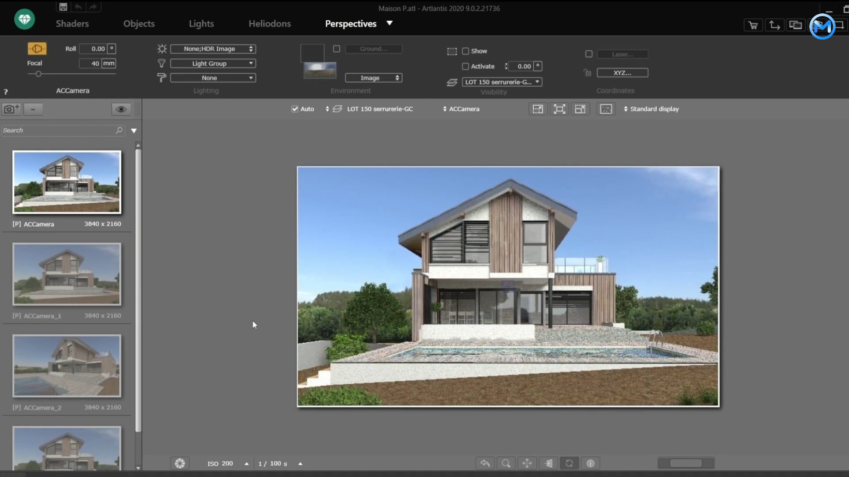Open the Ground... settings button
This screenshot has height=477, width=849.
coord(373,49)
